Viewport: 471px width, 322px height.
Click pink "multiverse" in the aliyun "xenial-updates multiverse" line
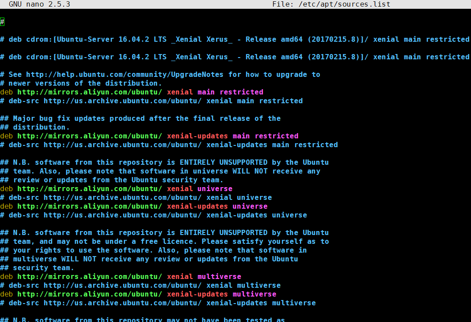[255, 294]
